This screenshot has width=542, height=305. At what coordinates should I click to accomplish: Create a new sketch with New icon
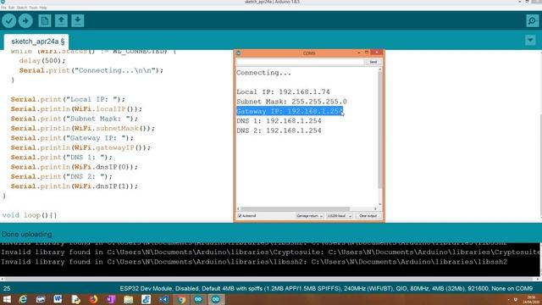point(45,20)
